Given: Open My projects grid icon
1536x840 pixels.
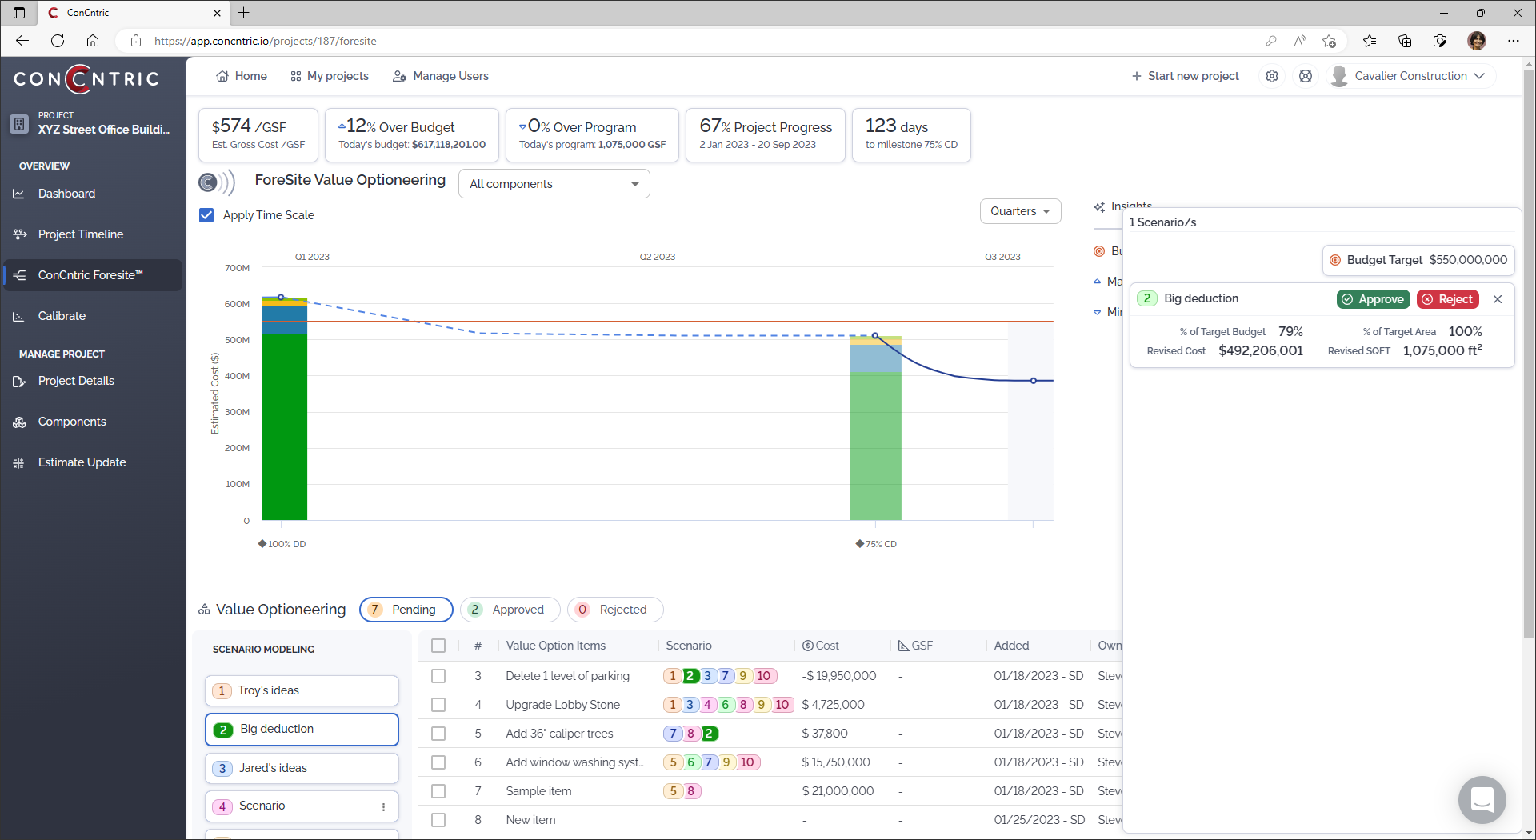Looking at the screenshot, I should [x=296, y=76].
